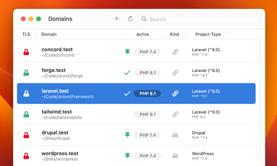The image size is (277, 166).
Task: Click into the Search field
Action: coord(200,19)
